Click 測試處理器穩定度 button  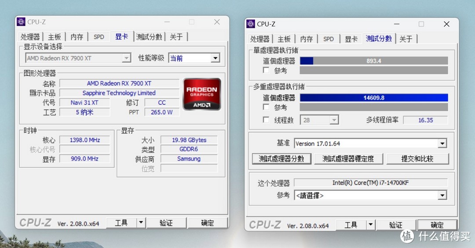348,159
